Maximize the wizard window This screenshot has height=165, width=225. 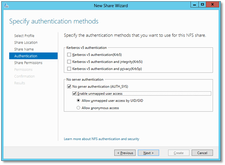pyautogui.click(x=202, y=5)
